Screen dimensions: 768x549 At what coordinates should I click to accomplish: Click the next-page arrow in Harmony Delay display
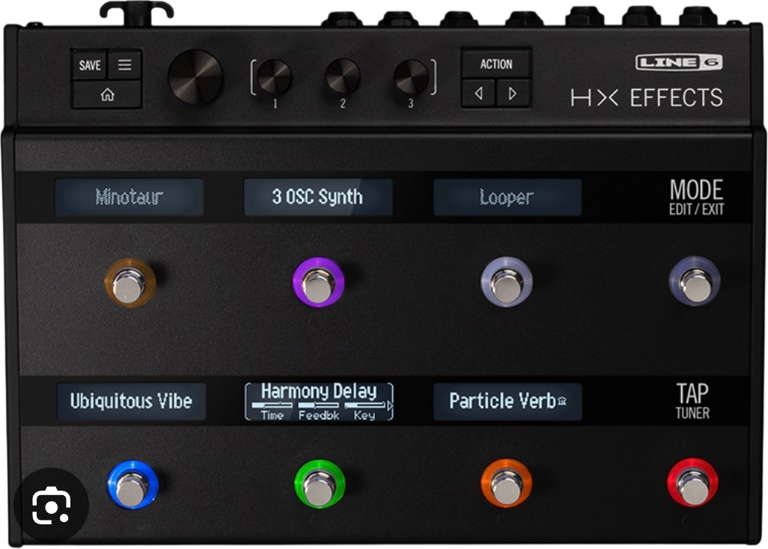(x=390, y=405)
